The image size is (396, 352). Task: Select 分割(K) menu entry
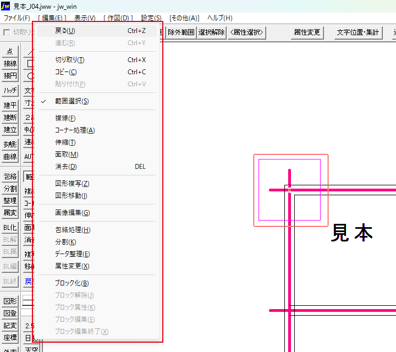click(97, 242)
